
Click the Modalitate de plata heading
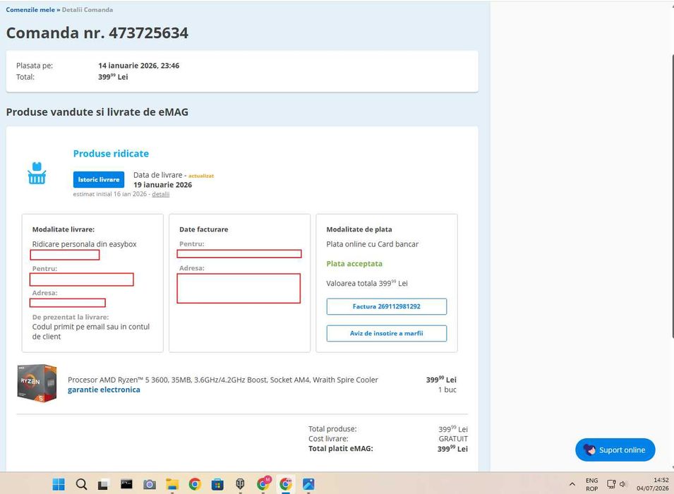[359, 229]
